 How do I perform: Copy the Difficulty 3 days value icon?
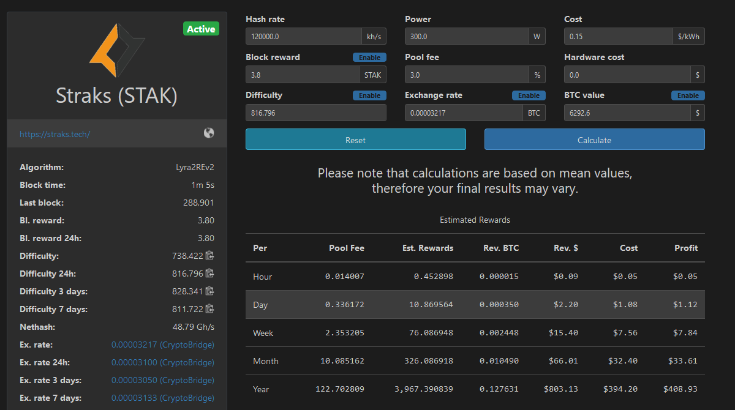(x=209, y=291)
